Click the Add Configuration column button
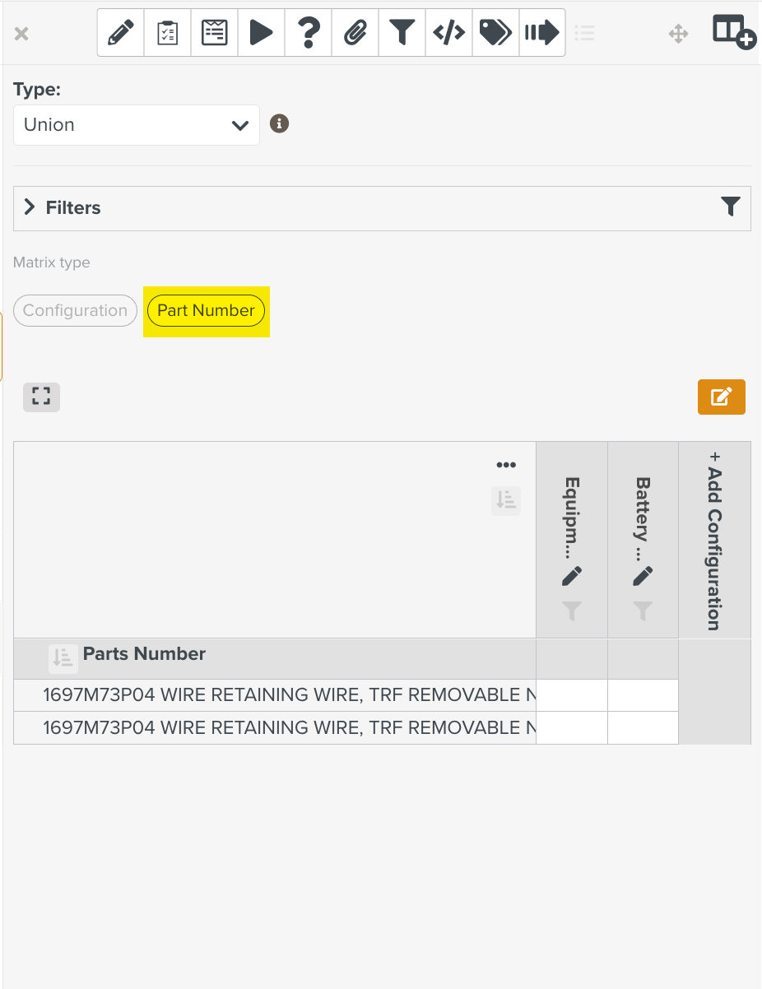Image resolution: width=762 pixels, height=989 pixels. pos(714,541)
